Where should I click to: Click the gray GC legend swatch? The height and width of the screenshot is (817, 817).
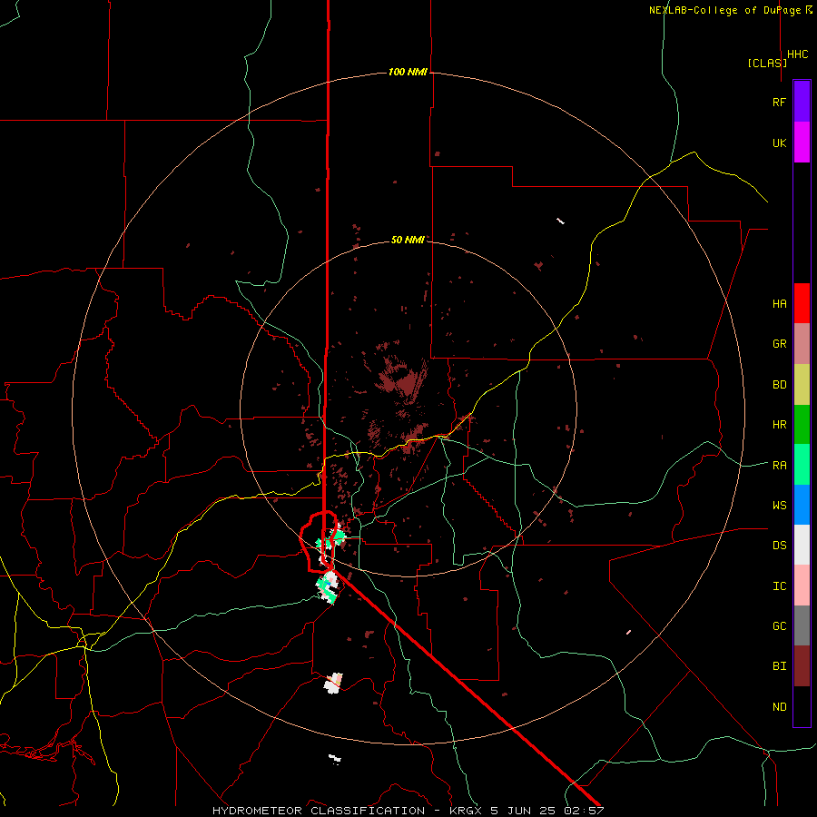pos(802,625)
